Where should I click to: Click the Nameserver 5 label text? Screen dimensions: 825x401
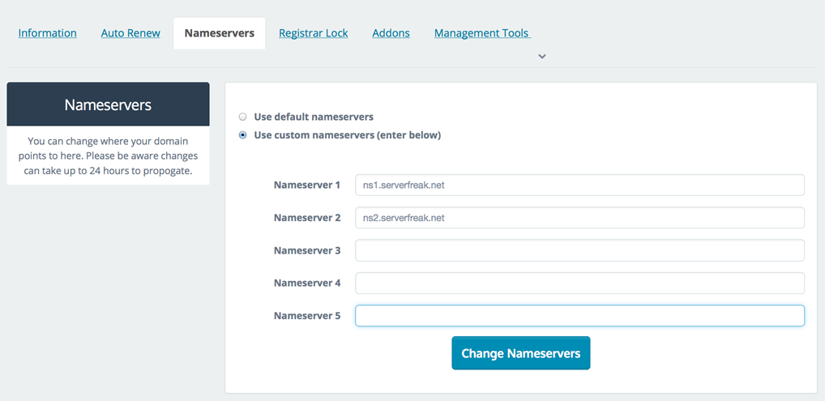pos(307,316)
